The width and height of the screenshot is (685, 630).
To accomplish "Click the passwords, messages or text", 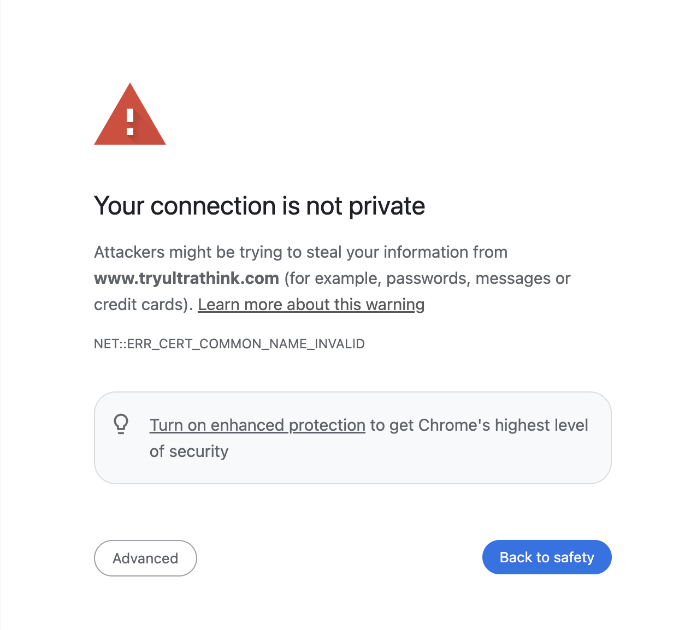I will tap(478, 278).
